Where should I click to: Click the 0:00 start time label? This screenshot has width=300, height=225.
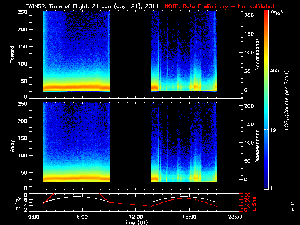(x=34, y=216)
